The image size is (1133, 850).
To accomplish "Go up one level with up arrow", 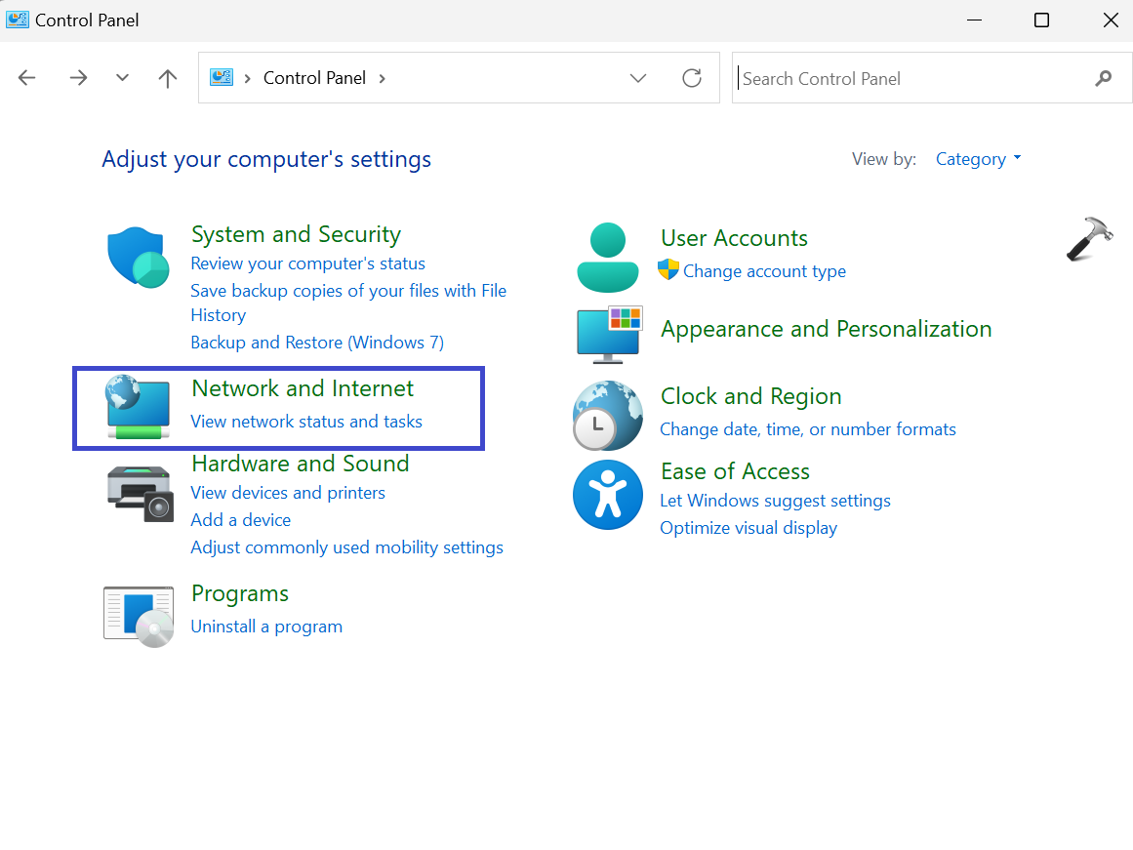I will pyautogui.click(x=168, y=78).
